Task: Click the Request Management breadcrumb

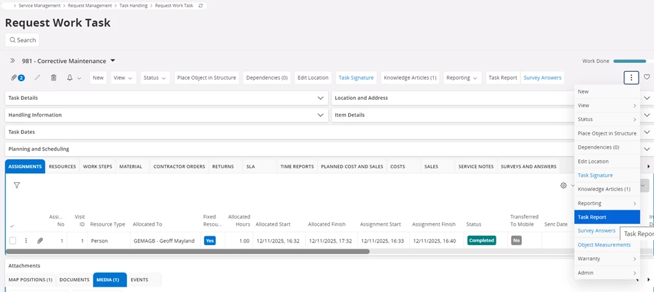Action: click(x=89, y=6)
